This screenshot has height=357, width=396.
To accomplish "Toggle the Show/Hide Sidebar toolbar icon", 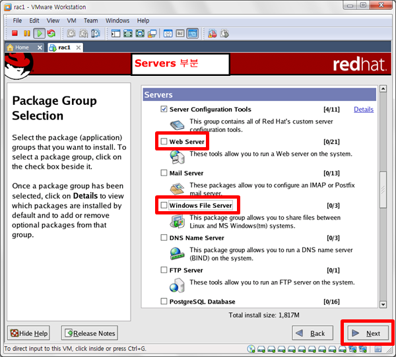I will coord(115,34).
